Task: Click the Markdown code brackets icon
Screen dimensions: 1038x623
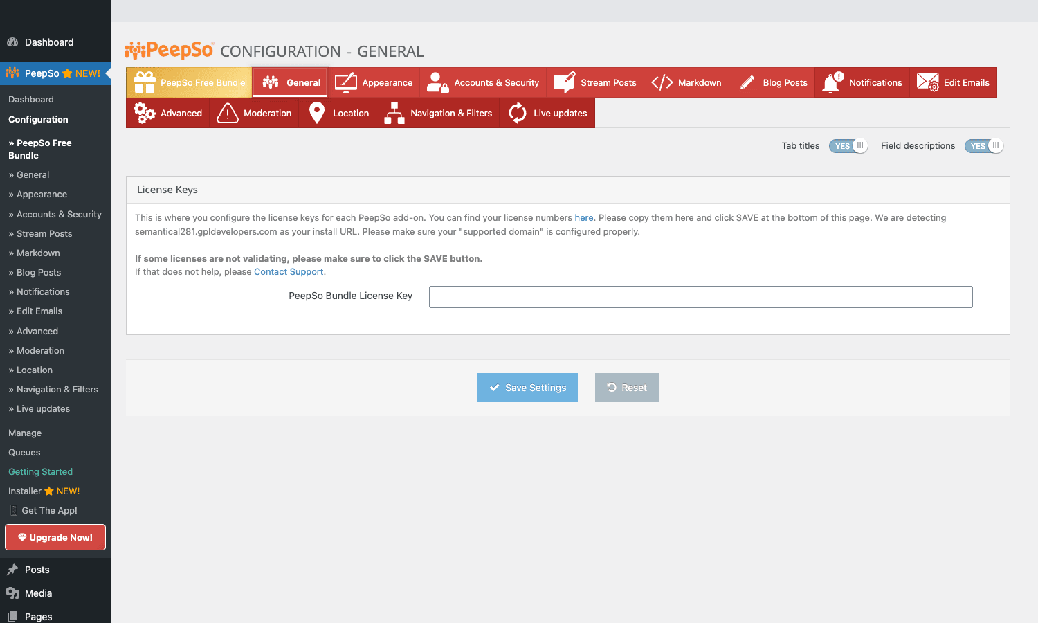Action: pyautogui.click(x=662, y=82)
